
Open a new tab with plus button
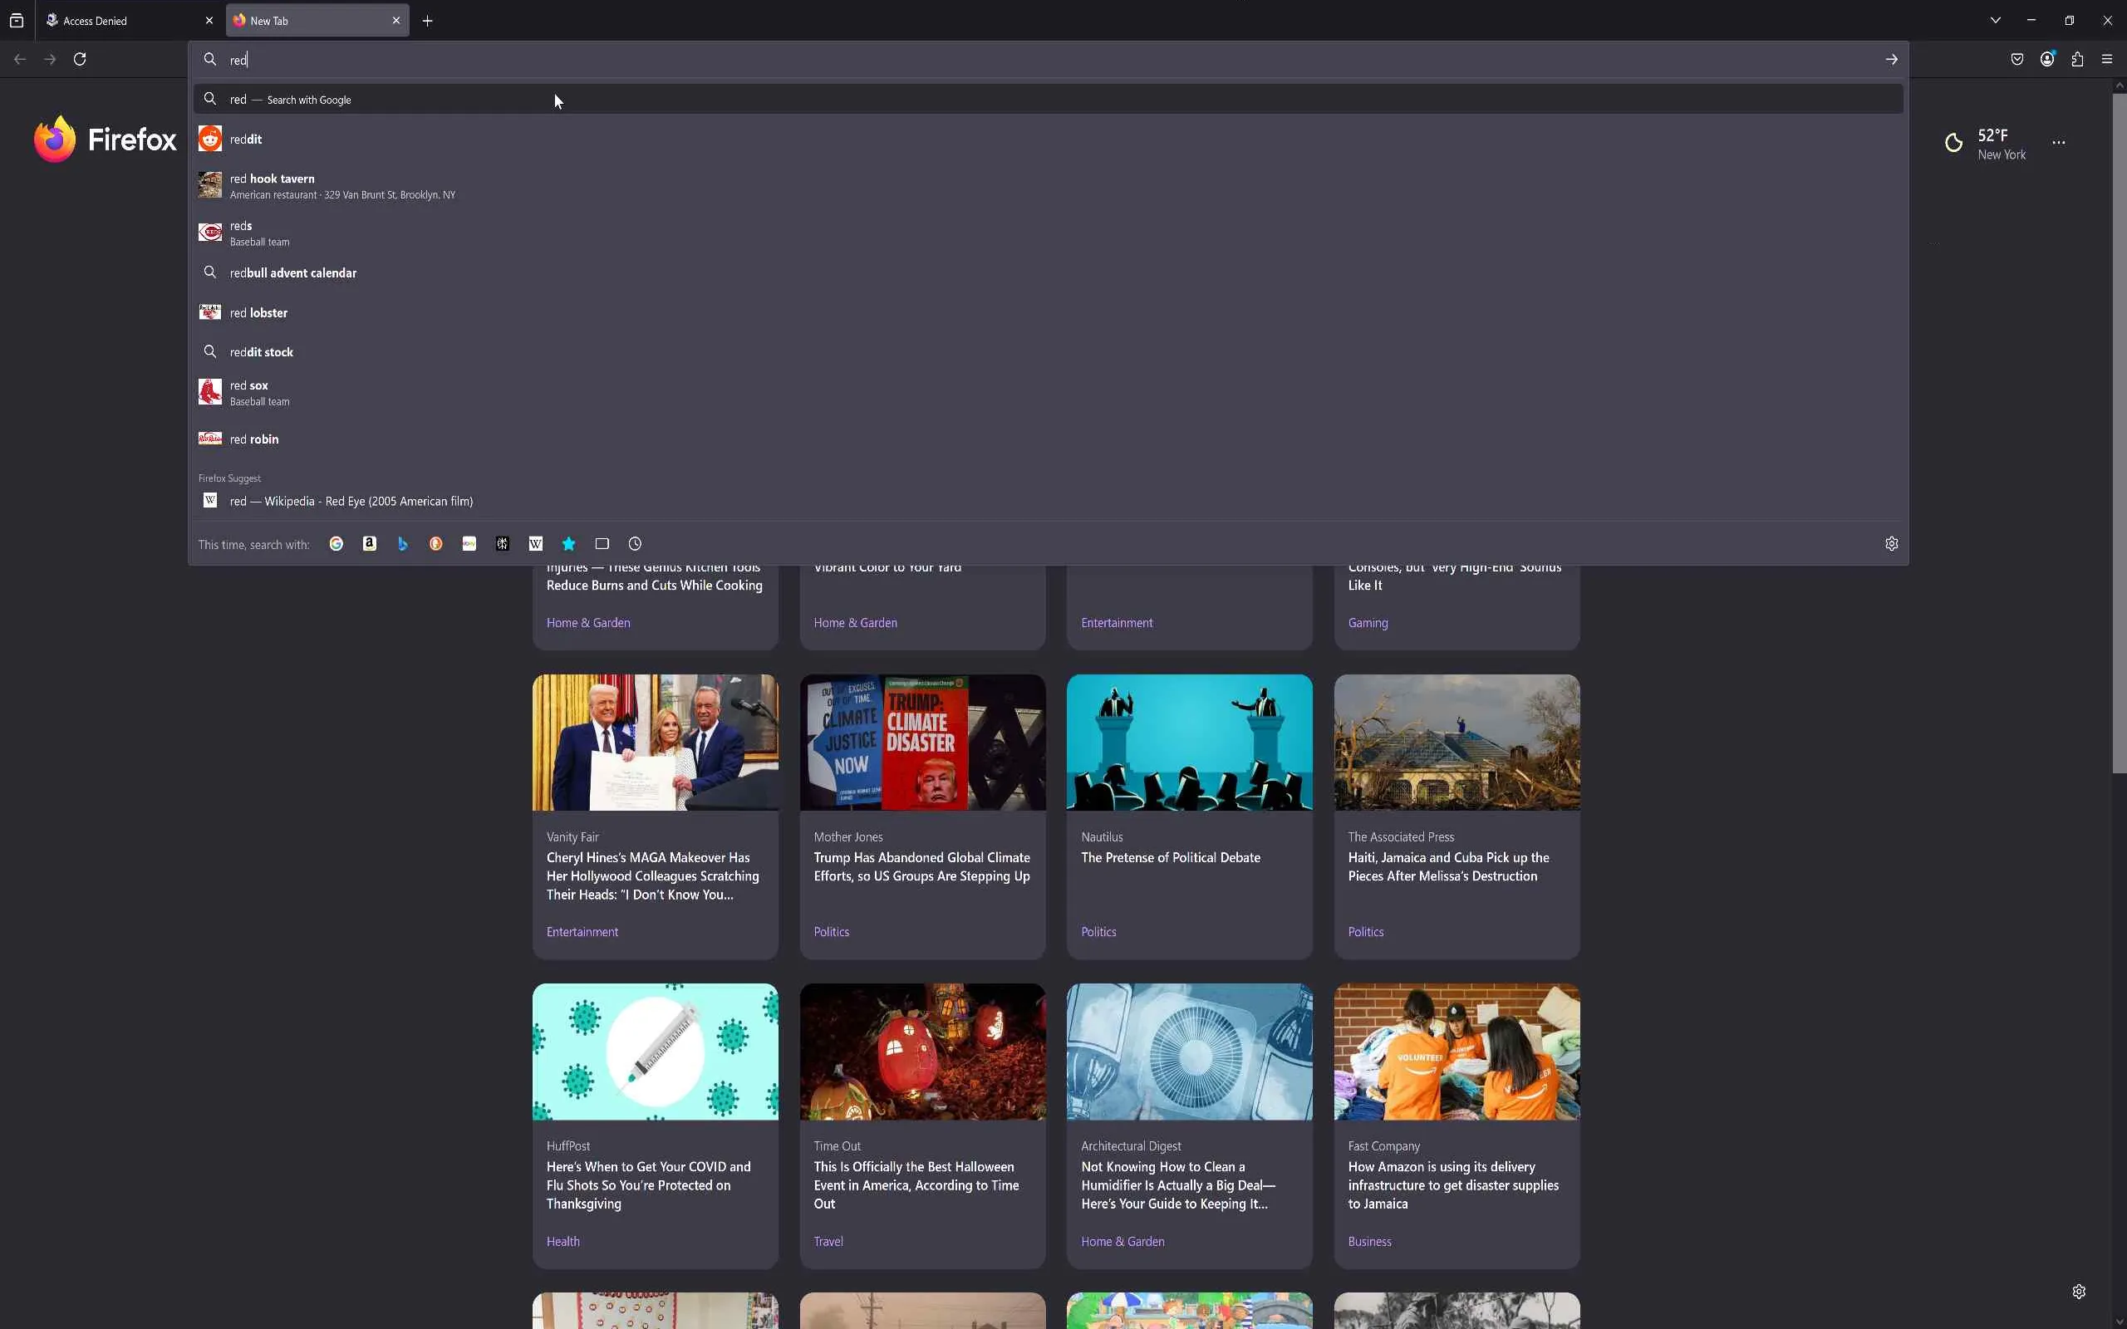(x=428, y=21)
